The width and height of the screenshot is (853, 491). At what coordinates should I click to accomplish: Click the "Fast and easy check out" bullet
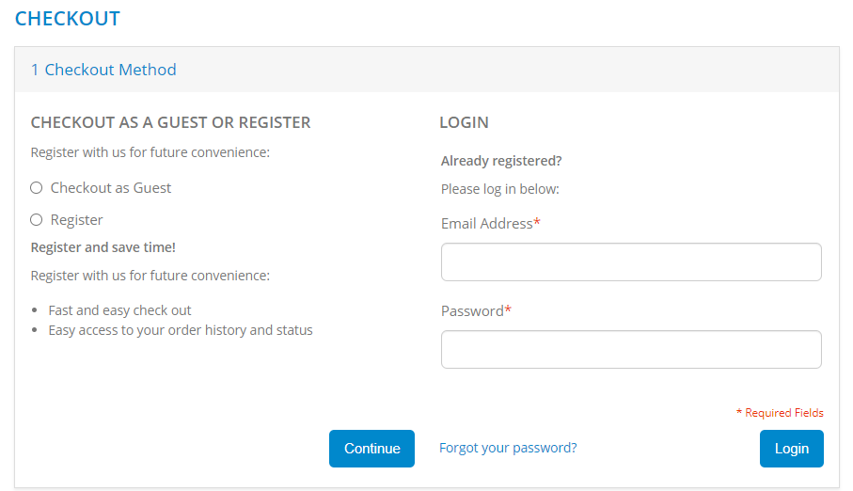120,310
